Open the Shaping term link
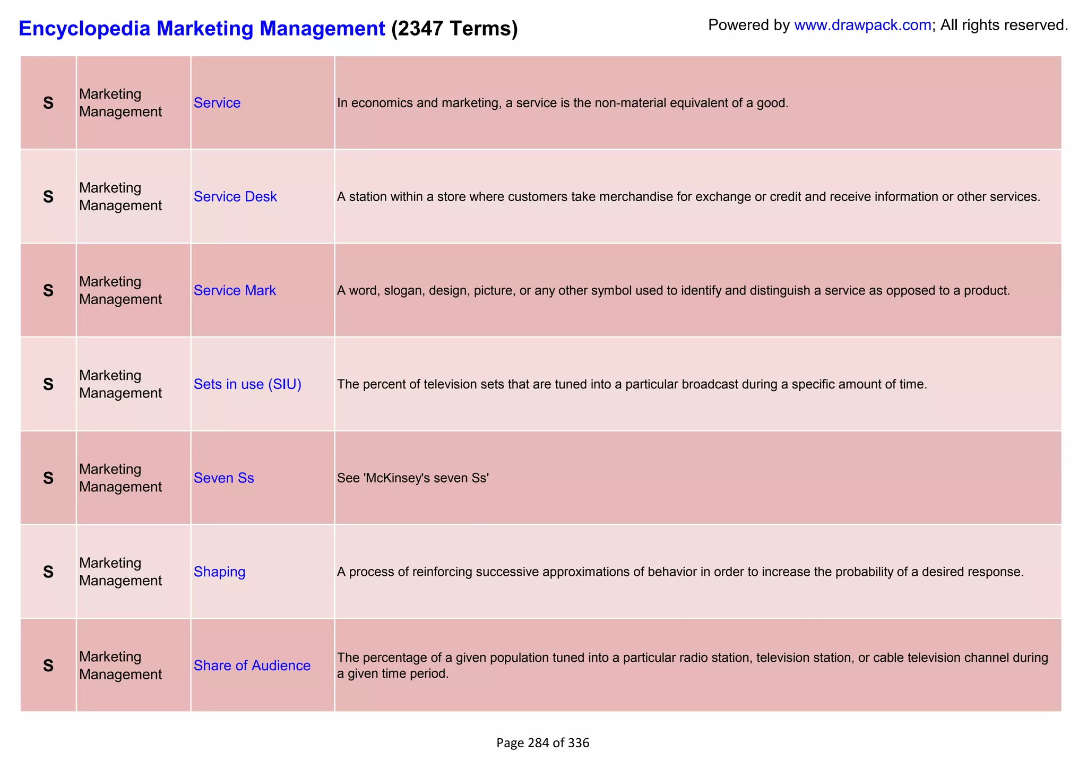The image size is (1087, 769). pos(219,572)
